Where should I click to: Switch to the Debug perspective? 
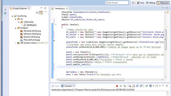click(151, 3)
